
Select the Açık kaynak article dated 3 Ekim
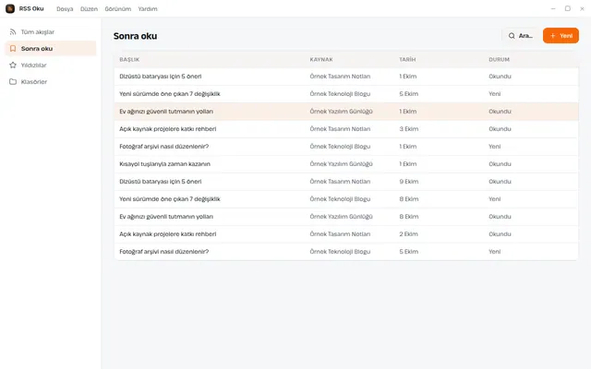coord(346,129)
